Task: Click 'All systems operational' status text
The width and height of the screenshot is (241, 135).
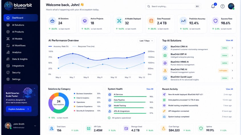Action: [121, 118]
